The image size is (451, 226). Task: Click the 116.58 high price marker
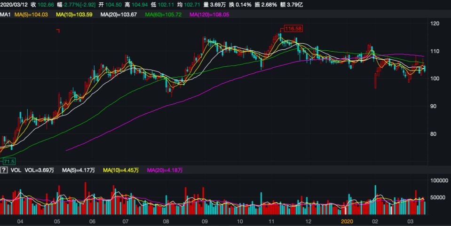pos(291,29)
